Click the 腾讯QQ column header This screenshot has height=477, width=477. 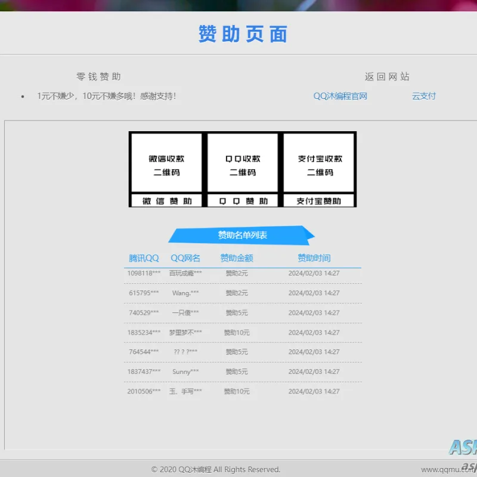click(x=144, y=258)
